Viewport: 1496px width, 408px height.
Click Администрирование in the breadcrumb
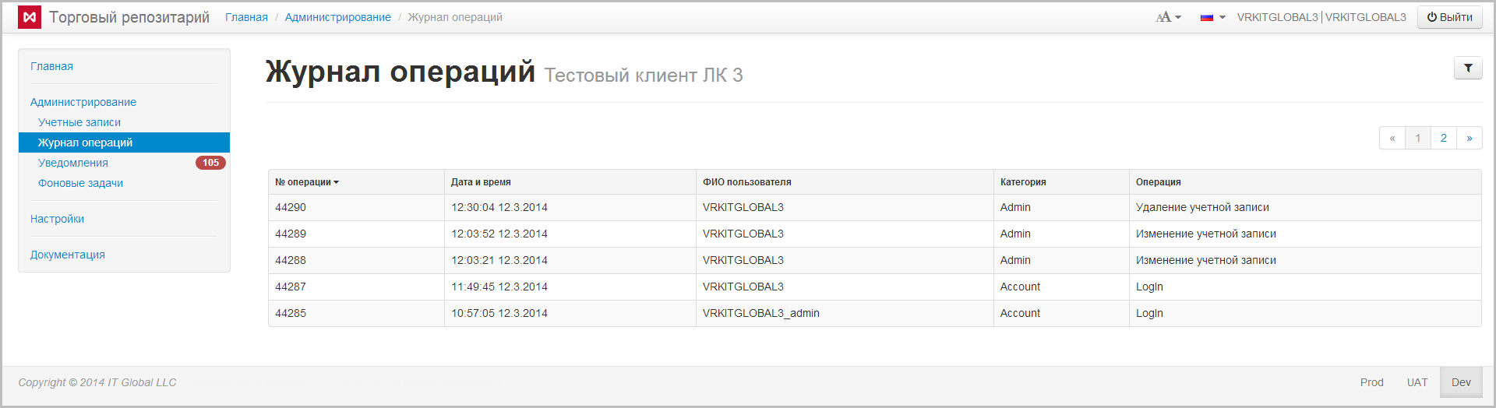(337, 17)
